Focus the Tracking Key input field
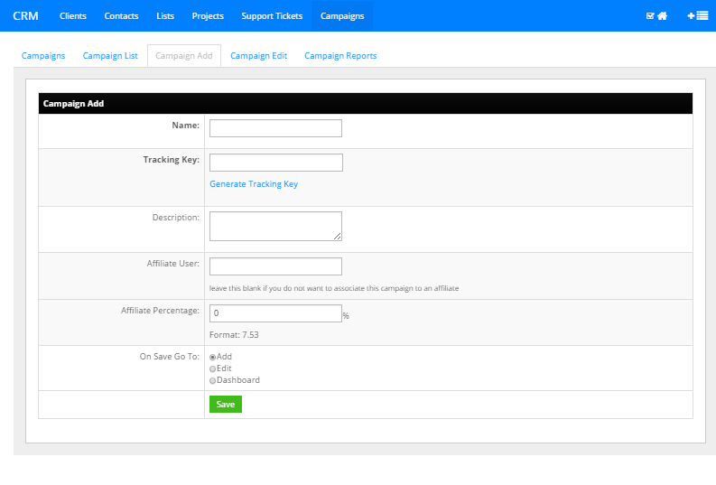 click(x=276, y=163)
